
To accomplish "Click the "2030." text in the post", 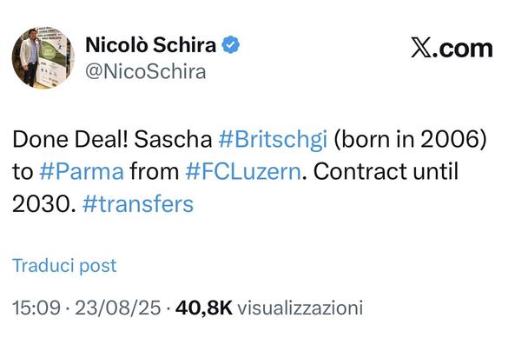I will tap(44, 204).
